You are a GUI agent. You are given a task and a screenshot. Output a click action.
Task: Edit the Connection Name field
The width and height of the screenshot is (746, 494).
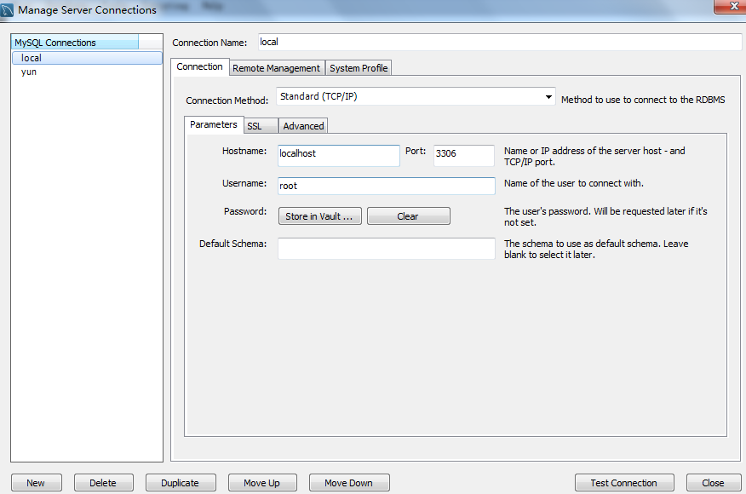[x=500, y=42]
